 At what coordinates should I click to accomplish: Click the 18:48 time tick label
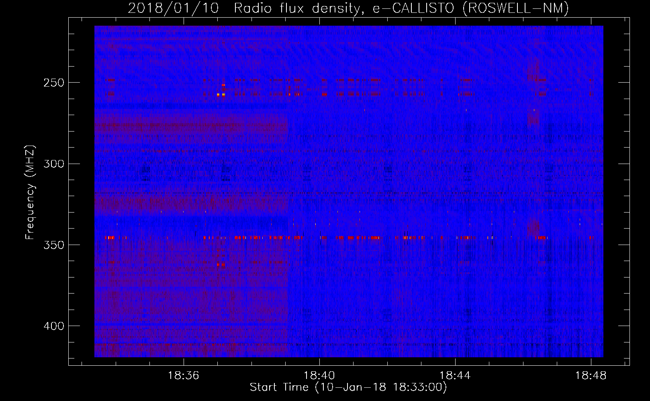point(591,376)
